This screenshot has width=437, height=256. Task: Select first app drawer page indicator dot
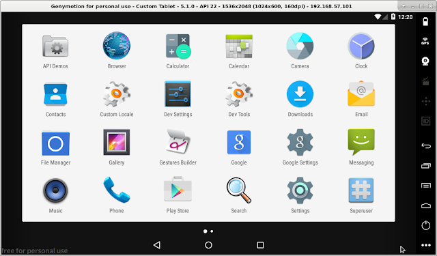(x=206, y=231)
